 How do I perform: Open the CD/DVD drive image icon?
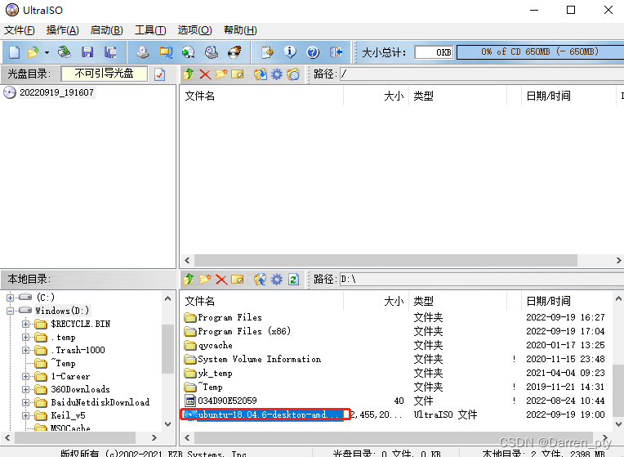(64, 52)
